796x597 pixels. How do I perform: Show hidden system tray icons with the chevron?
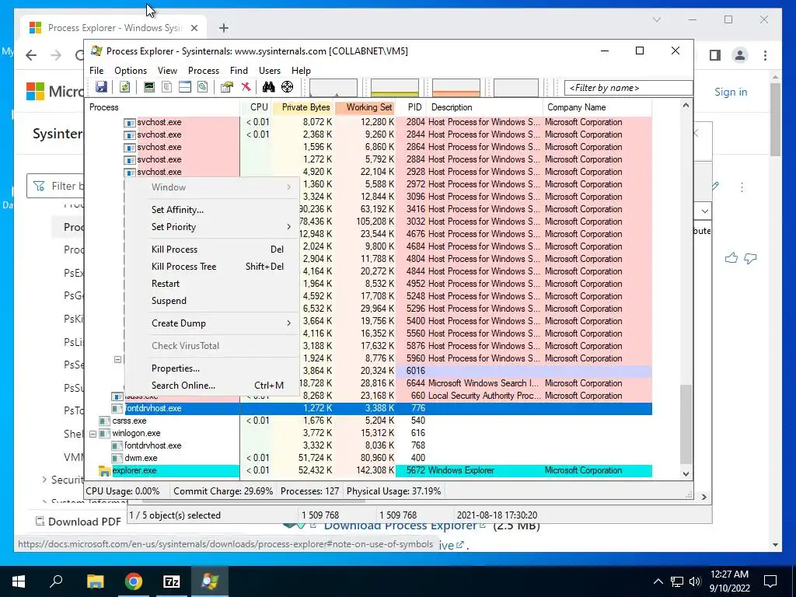tap(658, 581)
